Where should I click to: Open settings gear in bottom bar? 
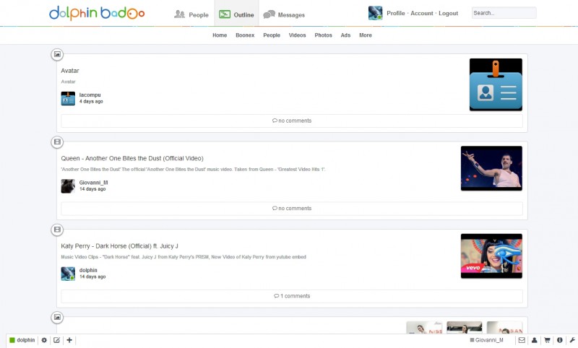[44, 340]
